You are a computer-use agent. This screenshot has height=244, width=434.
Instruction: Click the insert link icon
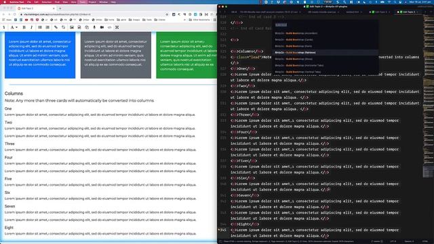point(56,27)
